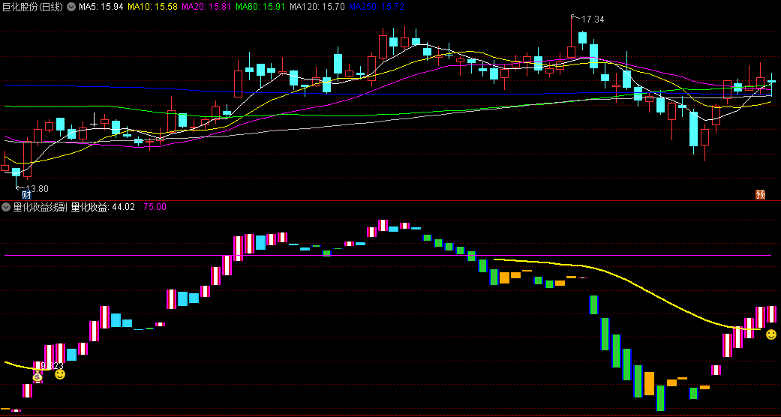
Task: Click the orange 预 marker icon
Action: pos(760,195)
